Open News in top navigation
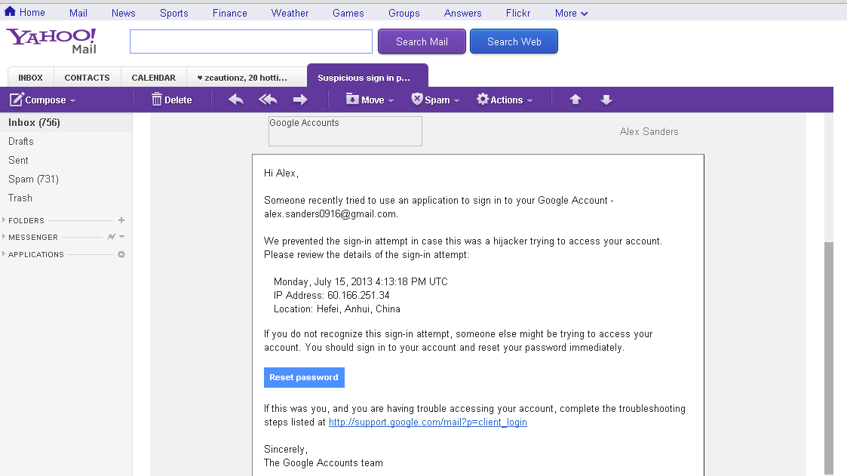The height and width of the screenshot is (476, 847). click(x=123, y=13)
